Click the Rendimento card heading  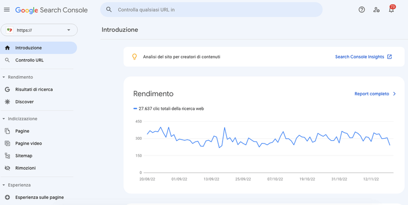click(x=153, y=94)
